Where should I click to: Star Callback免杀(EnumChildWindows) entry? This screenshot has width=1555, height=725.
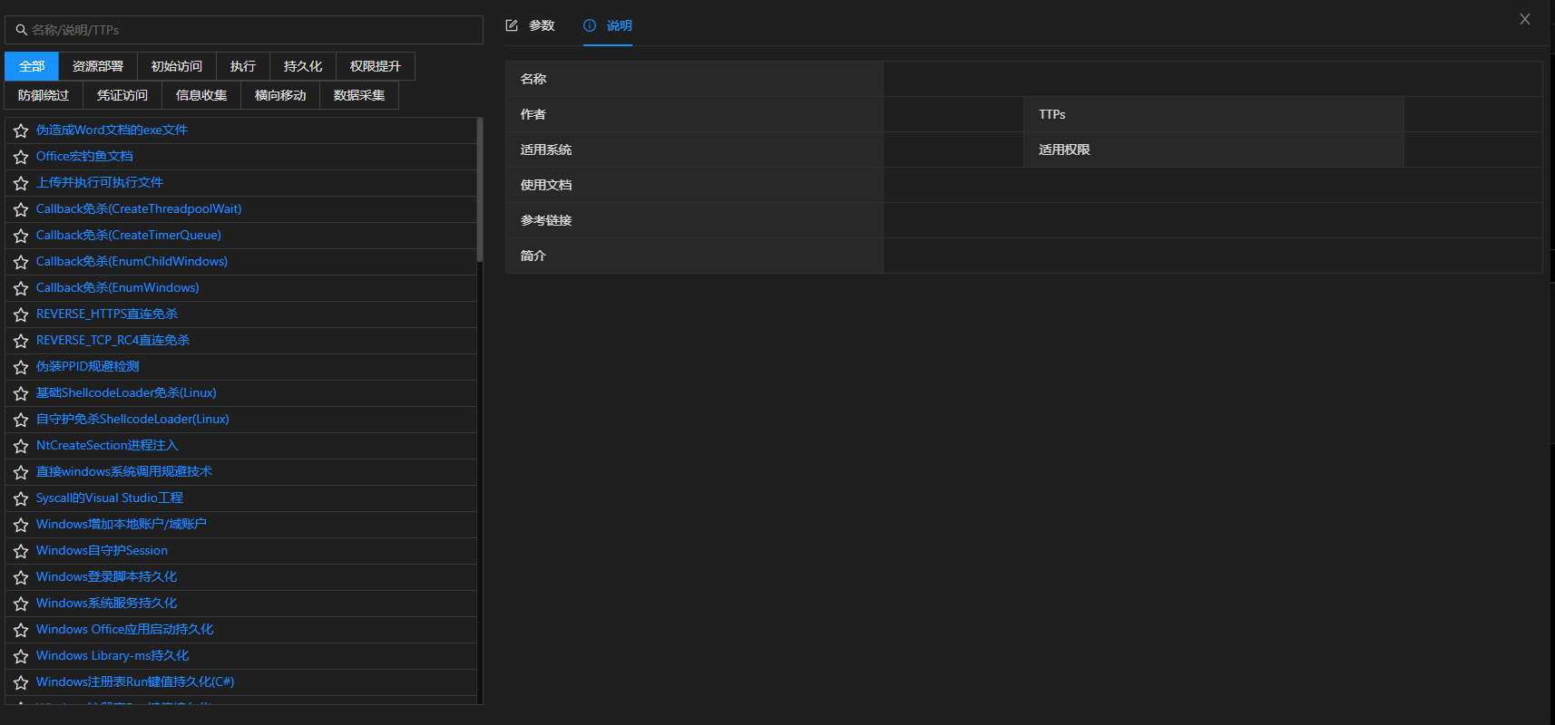21,262
